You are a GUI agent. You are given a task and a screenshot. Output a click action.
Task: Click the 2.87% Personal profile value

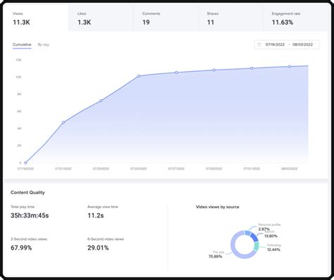coord(264,229)
